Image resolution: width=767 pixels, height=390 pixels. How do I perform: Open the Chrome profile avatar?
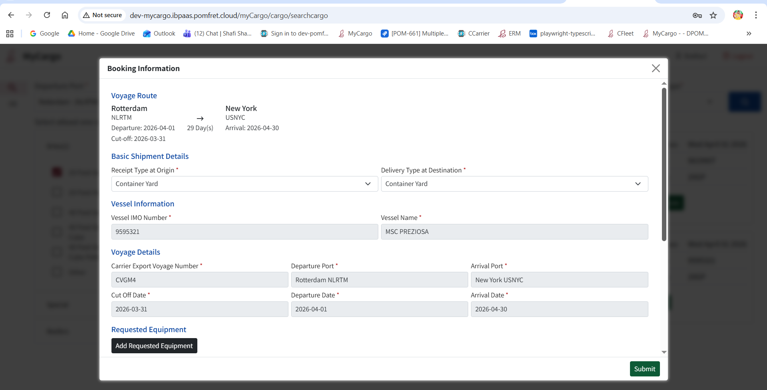(x=737, y=15)
